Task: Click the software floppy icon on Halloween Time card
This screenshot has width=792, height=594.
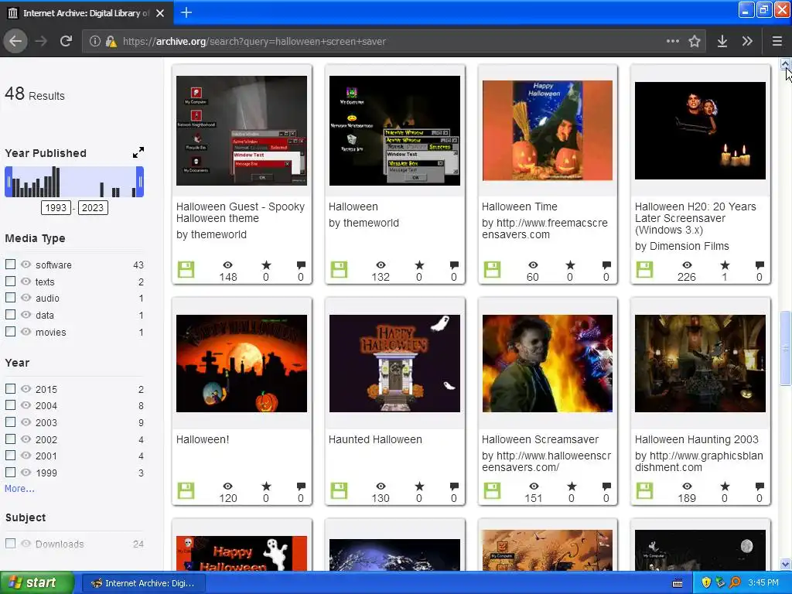Action: click(x=492, y=269)
